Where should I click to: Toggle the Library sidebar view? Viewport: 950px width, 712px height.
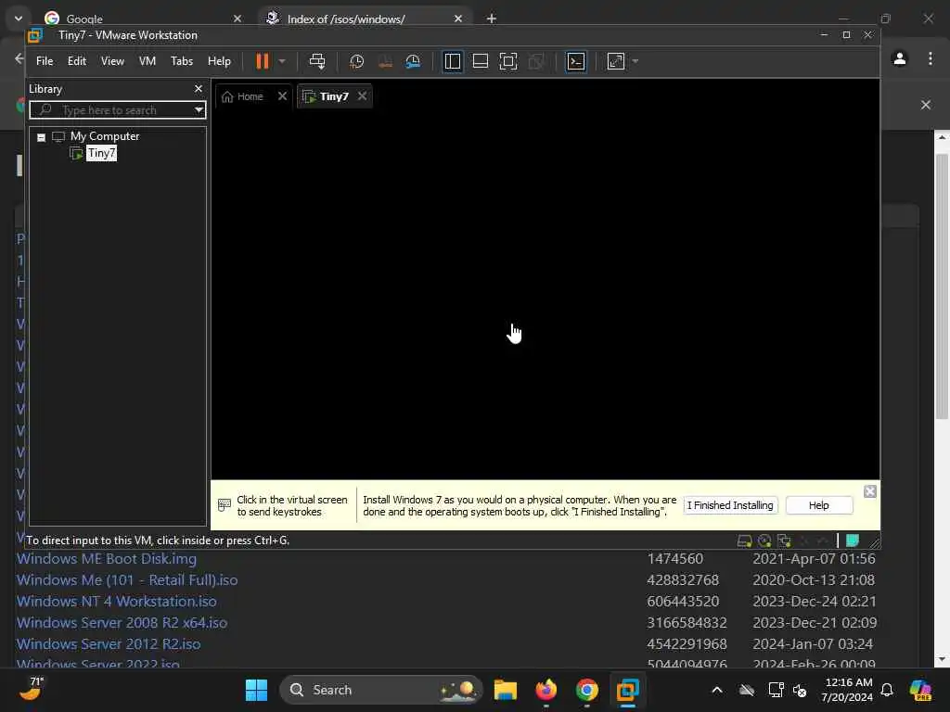[x=453, y=61]
